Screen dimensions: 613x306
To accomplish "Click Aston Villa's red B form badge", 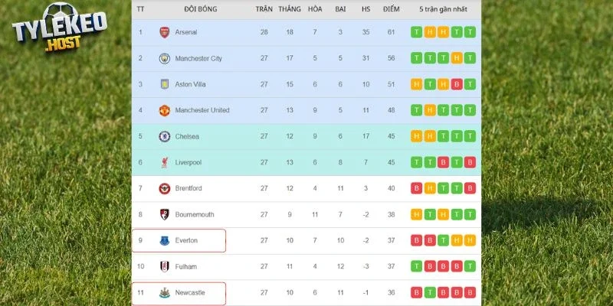I will click(456, 84).
